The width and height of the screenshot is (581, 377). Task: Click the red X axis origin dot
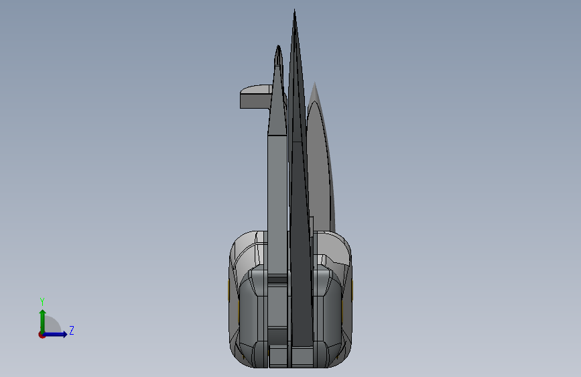coord(42,335)
